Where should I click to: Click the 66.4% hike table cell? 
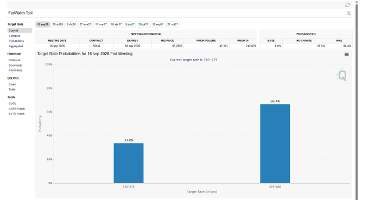(x=339, y=46)
